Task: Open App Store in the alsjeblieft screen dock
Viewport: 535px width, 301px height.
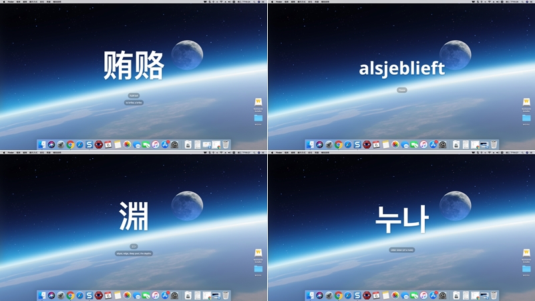Action: 433,145
